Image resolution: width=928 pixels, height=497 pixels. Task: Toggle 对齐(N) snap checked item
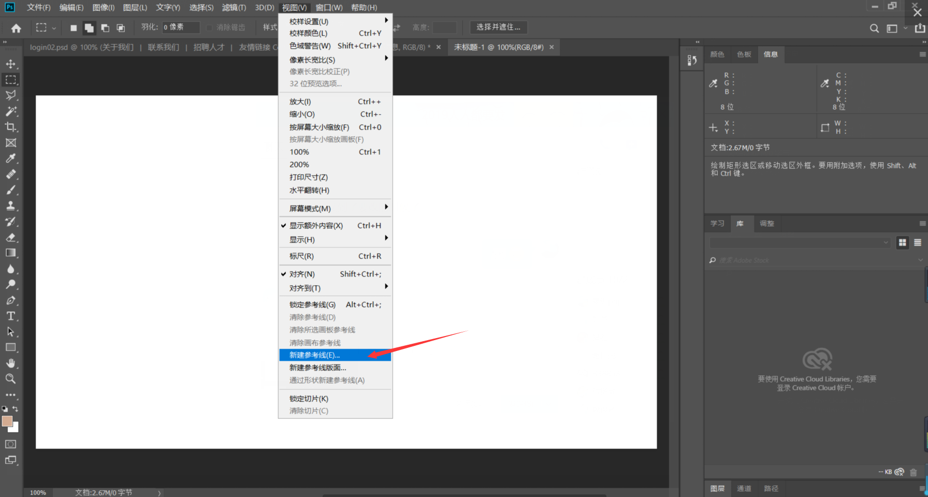pos(335,274)
